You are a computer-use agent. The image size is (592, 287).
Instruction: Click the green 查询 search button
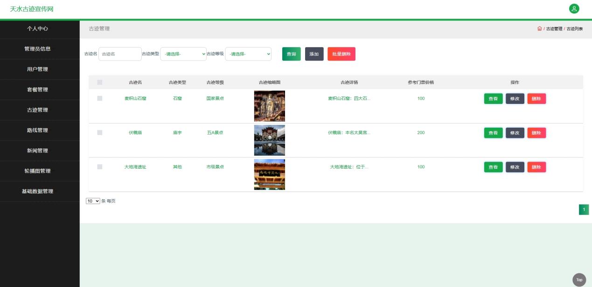coord(291,54)
